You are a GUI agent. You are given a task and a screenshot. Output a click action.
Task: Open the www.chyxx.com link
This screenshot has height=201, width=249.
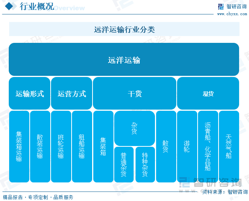click(232, 14)
